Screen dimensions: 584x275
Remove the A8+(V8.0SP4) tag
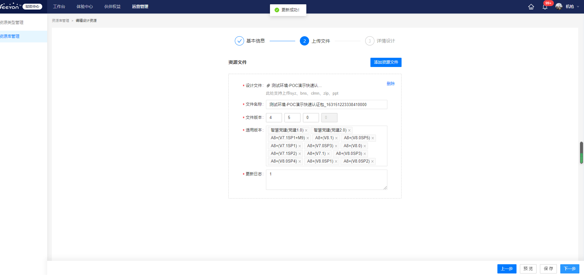(x=300, y=162)
